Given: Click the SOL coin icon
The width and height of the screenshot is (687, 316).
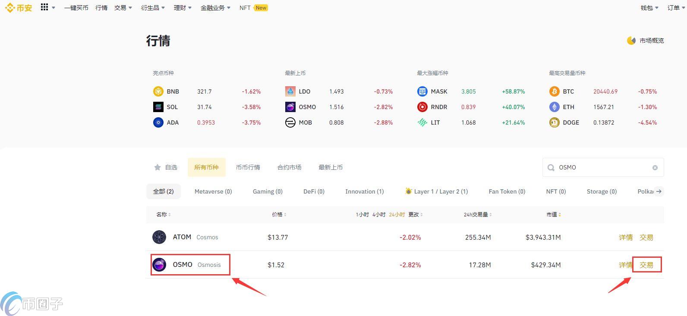Looking at the screenshot, I should click(158, 107).
